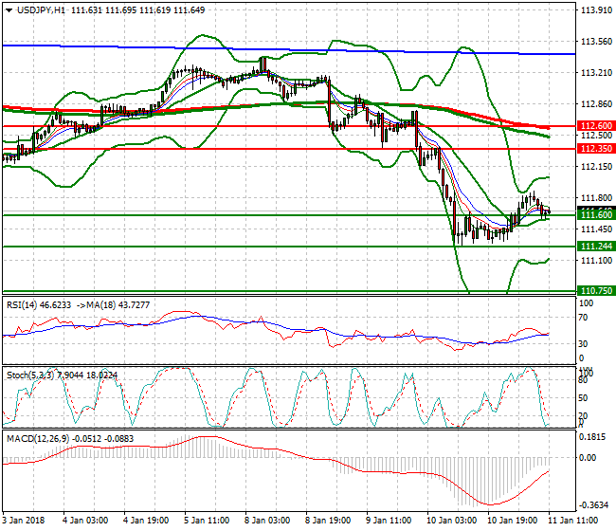Select the 5 Jan 11:00 time axis label
Screen dimensions: 616x531
[207, 521]
